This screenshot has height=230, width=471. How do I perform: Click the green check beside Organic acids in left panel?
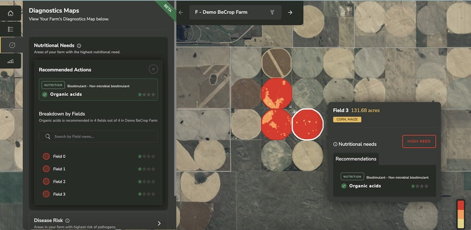(x=45, y=95)
